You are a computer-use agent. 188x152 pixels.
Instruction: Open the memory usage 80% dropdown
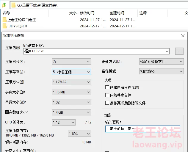point(79,134)
